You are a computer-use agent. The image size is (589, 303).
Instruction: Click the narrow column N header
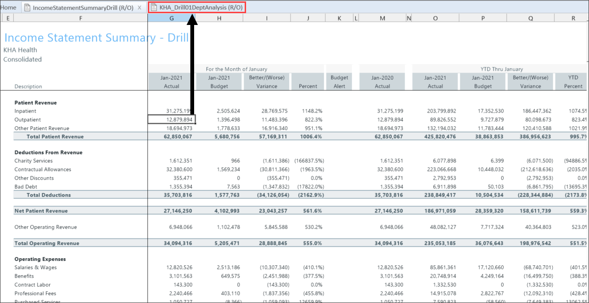coord(409,18)
